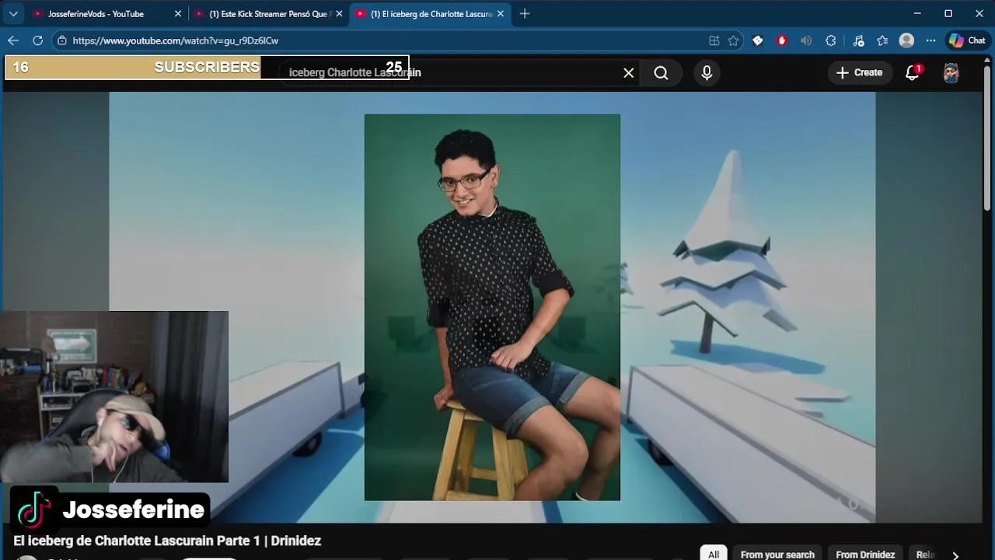Screen dimensions: 995x560
Task: Click the video player area
Action: 492,307
